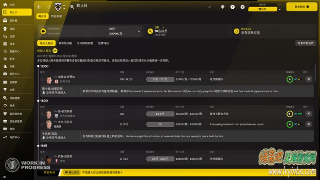Dismiss the 任-帕克斯顿 offer with X

pos(309,113)
